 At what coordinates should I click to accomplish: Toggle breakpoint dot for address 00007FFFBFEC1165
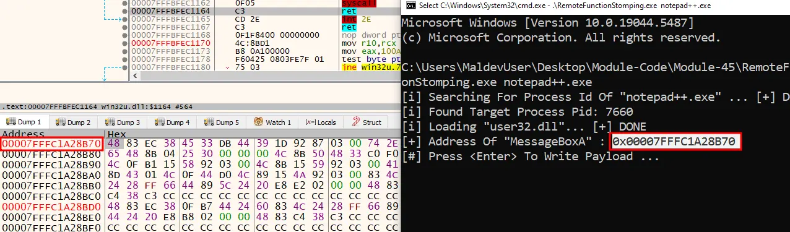pyautogui.click(x=125, y=19)
